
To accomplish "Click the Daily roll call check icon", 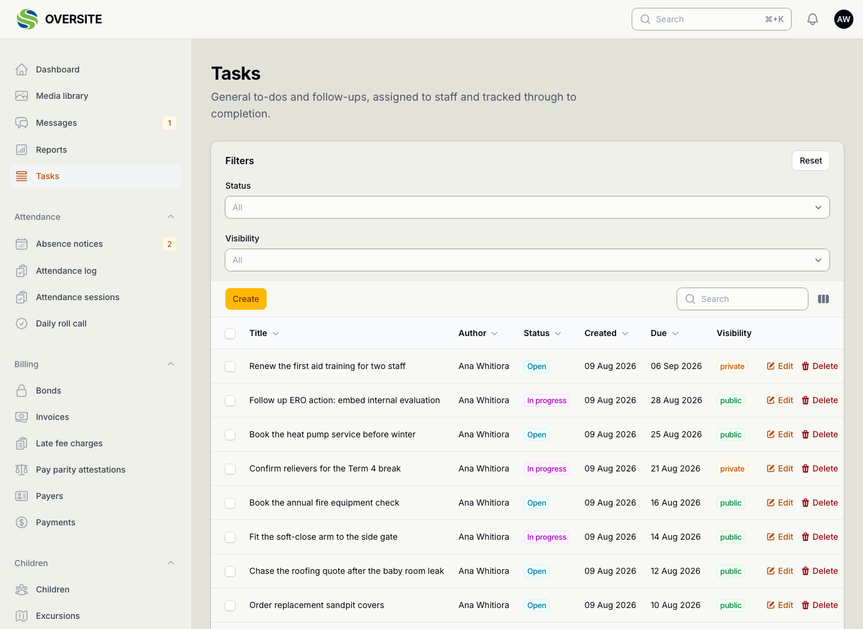I will click(x=22, y=323).
